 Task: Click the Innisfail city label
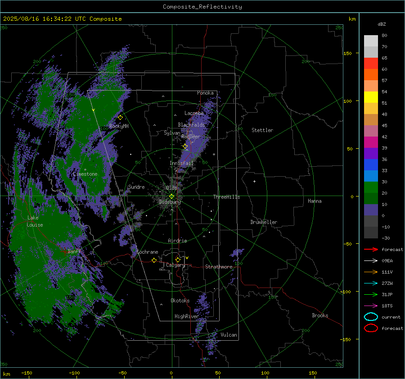point(181,163)
